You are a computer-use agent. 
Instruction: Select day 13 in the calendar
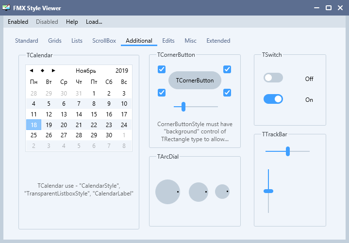coord(64,114)
